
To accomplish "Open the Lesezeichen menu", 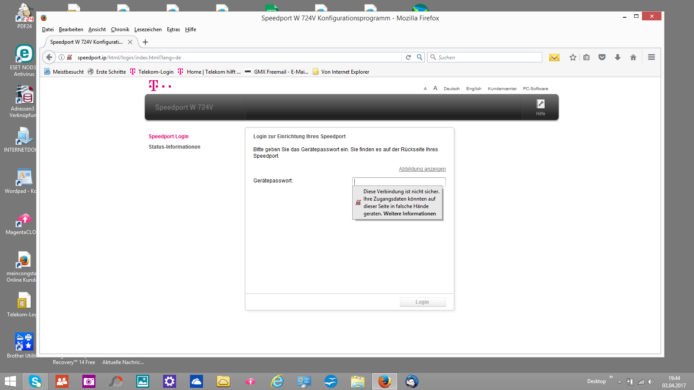I will click(x=148, y=29).
